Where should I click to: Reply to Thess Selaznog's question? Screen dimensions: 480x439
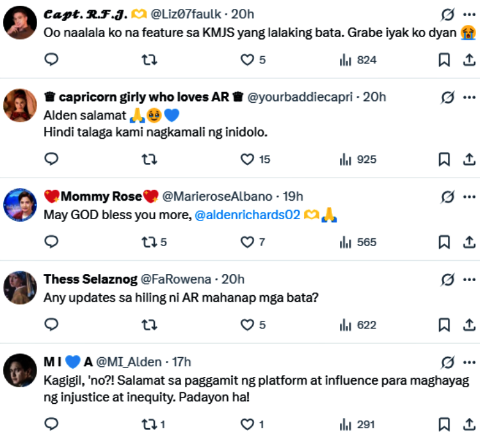pyautogui.click(x=52, y=325)
